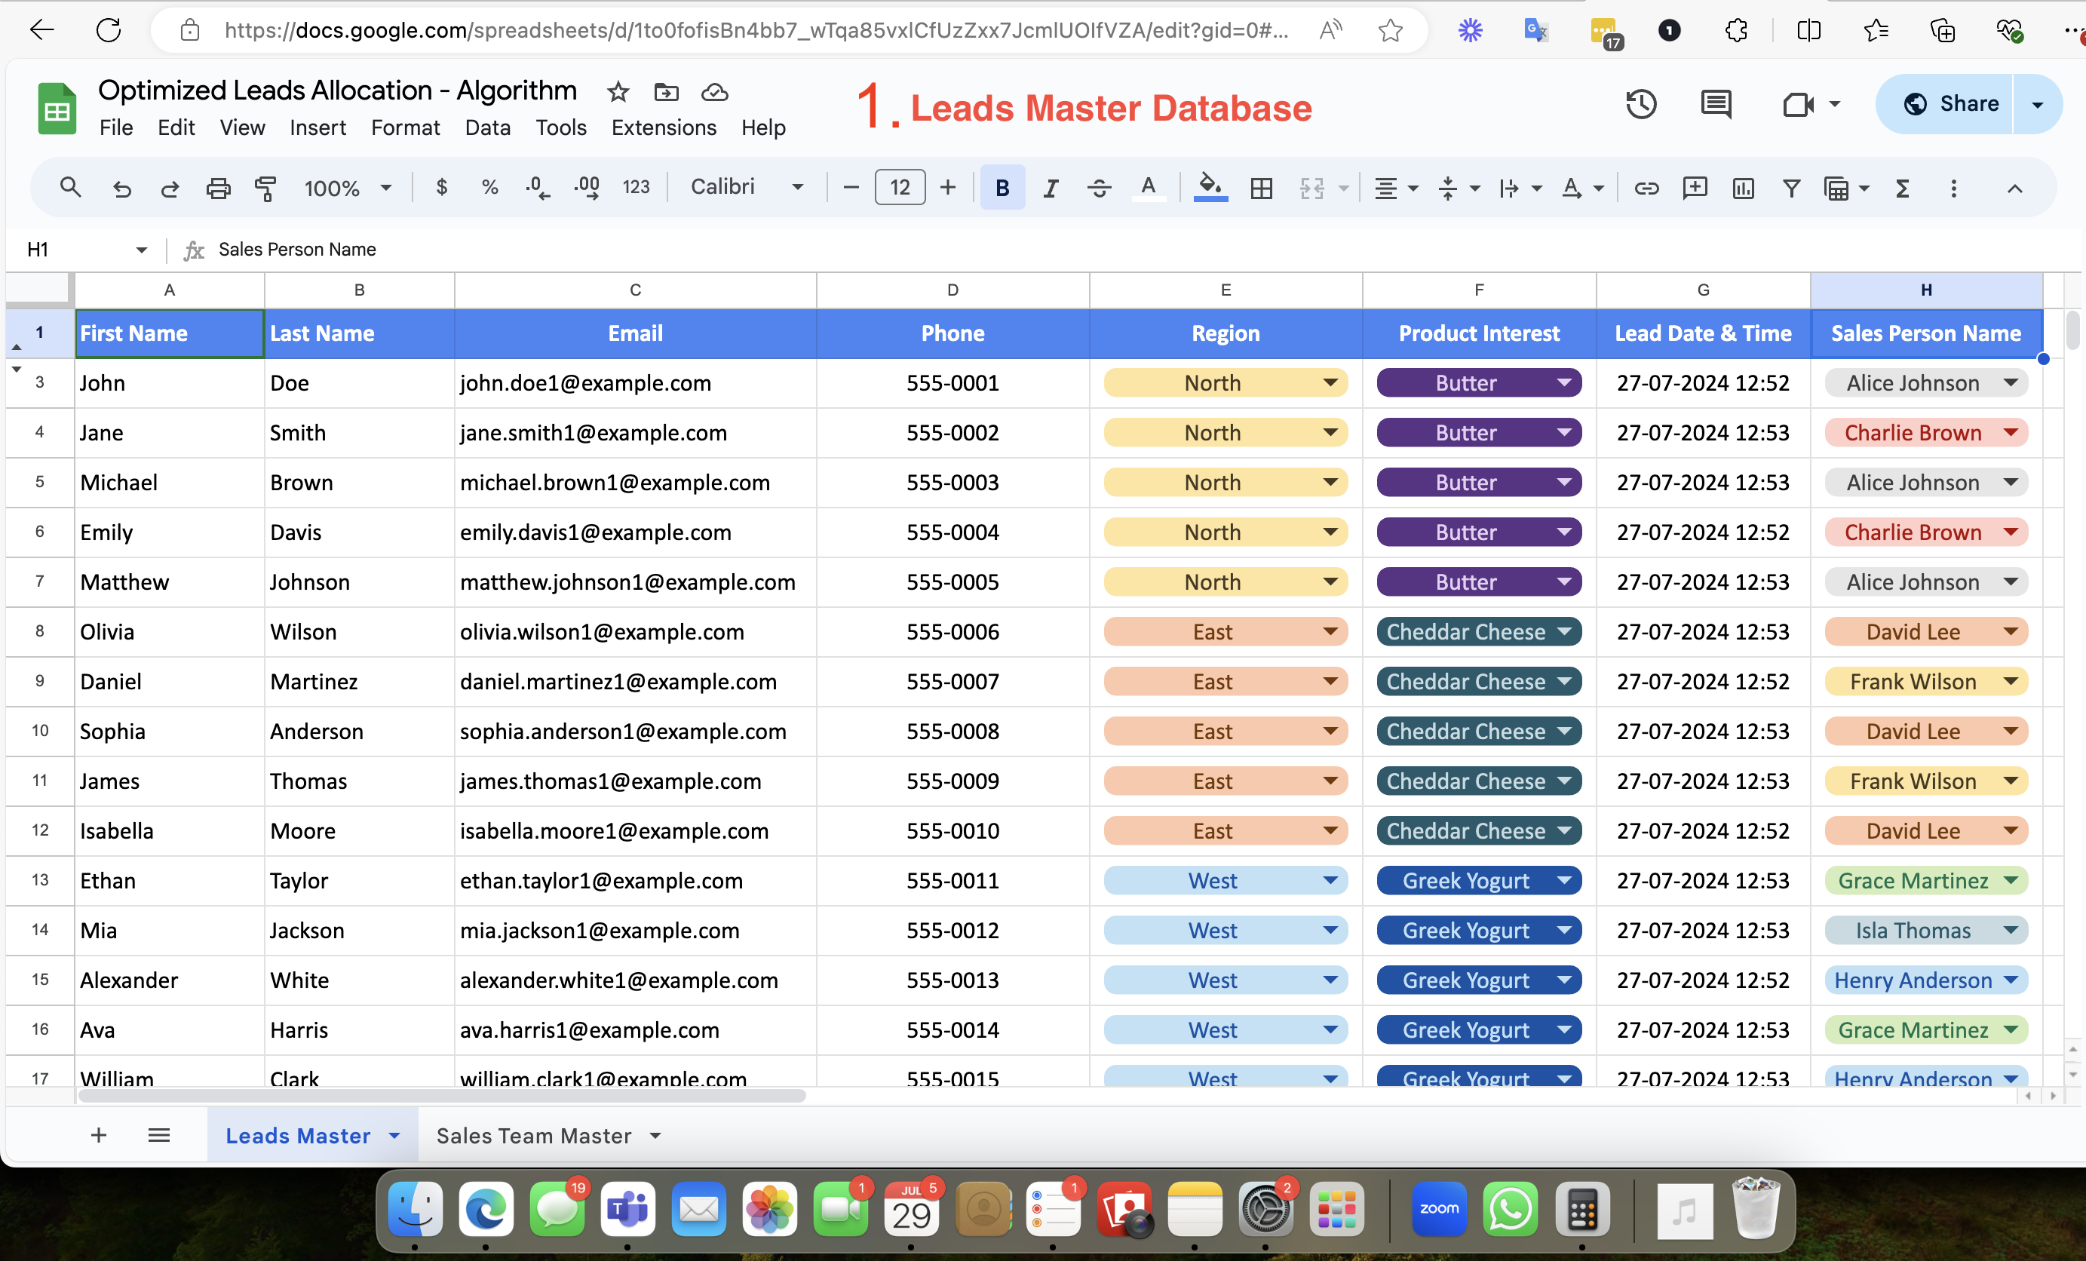Format as currency with dollar icon

point(441,187)
